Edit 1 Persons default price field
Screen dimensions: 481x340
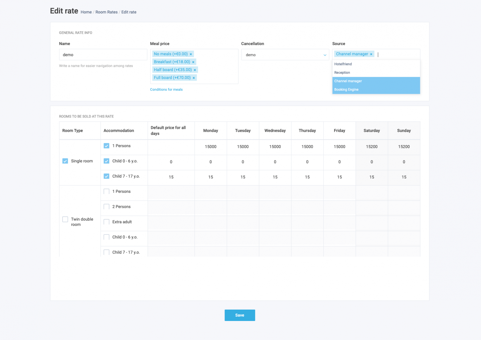point(171,147)
